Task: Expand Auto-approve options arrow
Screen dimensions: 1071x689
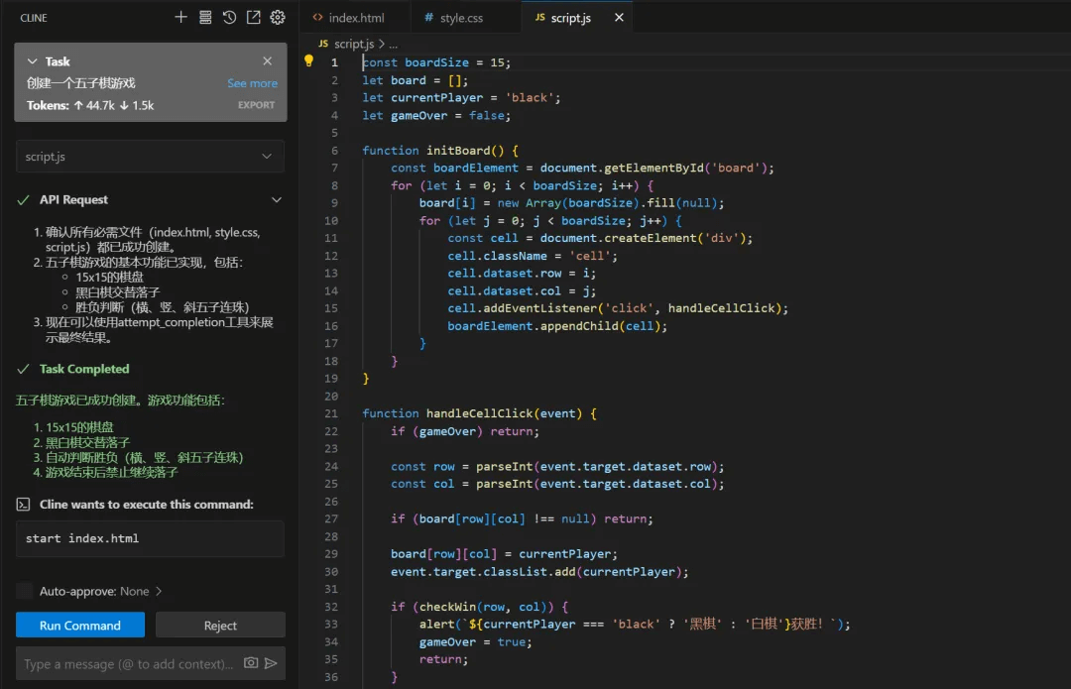Action: (x=159, y=591)
